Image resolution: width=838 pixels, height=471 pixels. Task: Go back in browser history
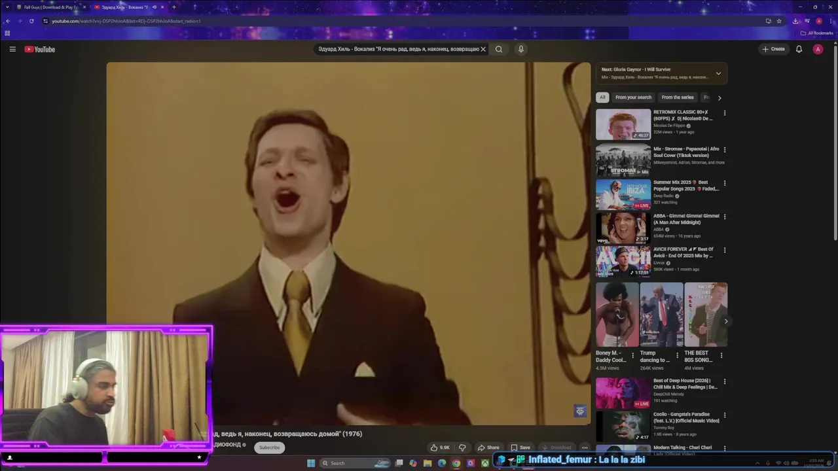8,21
